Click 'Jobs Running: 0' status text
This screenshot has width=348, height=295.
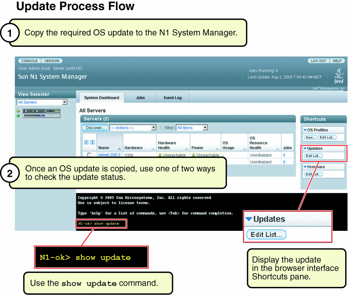[263, 71]
